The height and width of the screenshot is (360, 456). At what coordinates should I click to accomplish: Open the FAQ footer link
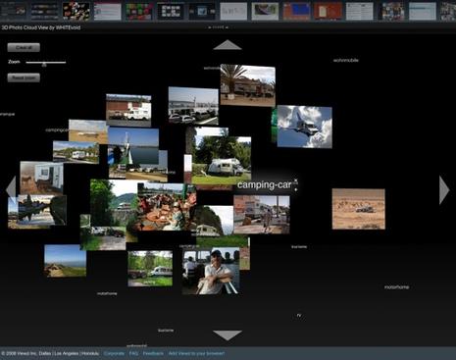133,353
